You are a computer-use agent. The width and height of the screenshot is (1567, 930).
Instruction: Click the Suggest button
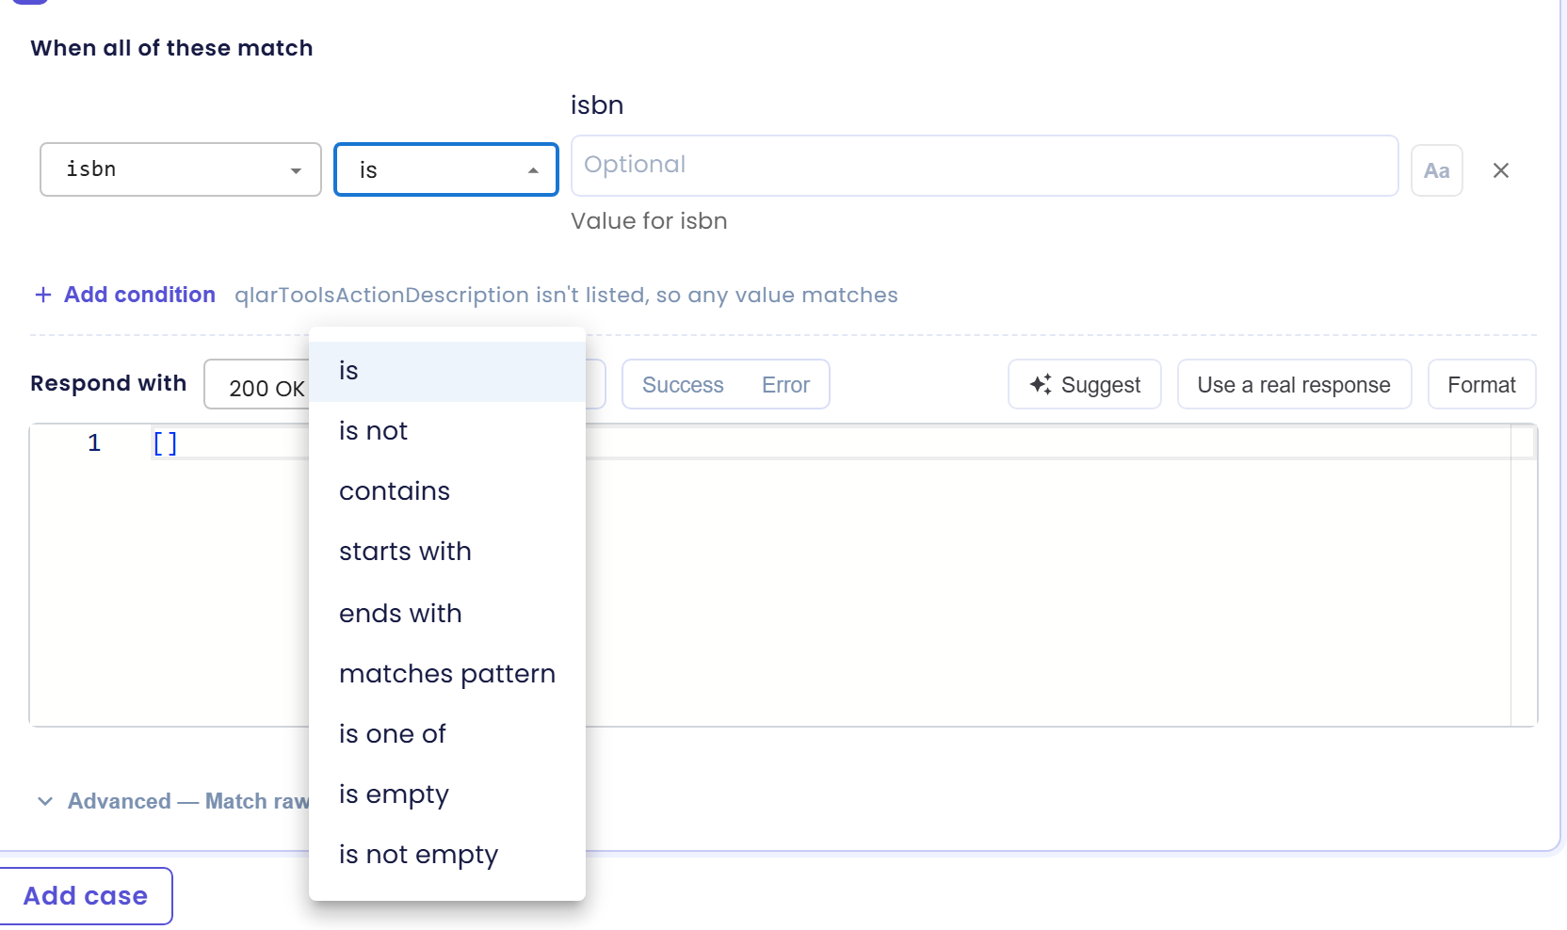point(1084,384)
